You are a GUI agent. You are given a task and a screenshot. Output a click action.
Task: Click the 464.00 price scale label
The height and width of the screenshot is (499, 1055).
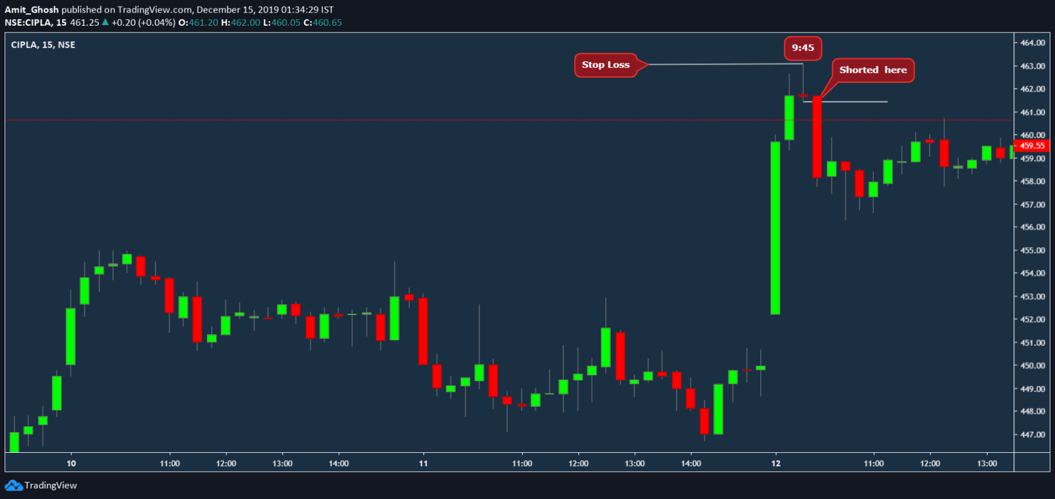[1033, 43]
